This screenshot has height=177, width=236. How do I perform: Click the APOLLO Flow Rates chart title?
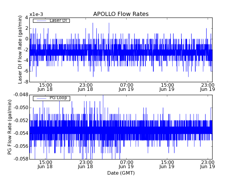tap(121, 14)
